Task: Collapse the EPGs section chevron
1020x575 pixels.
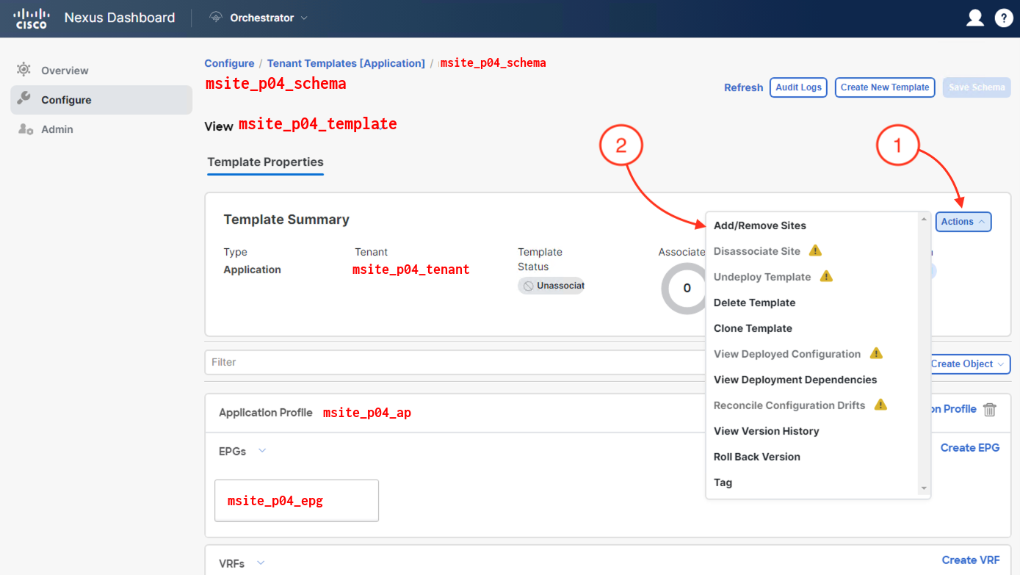Action: point(262,451)
